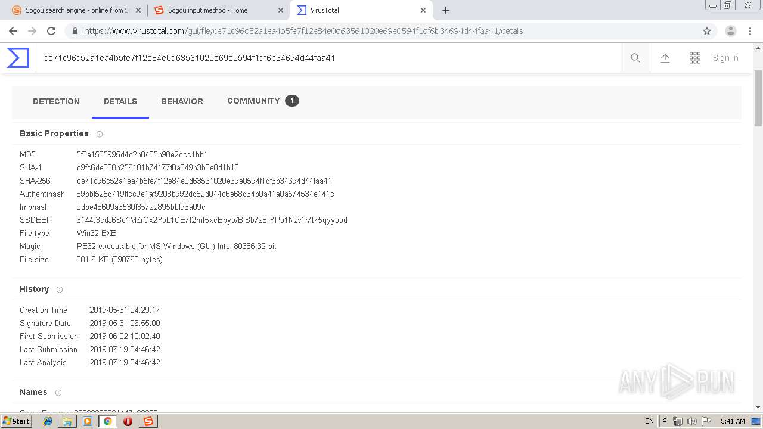
Task: Click the First Submission date value
Action: 125,336
